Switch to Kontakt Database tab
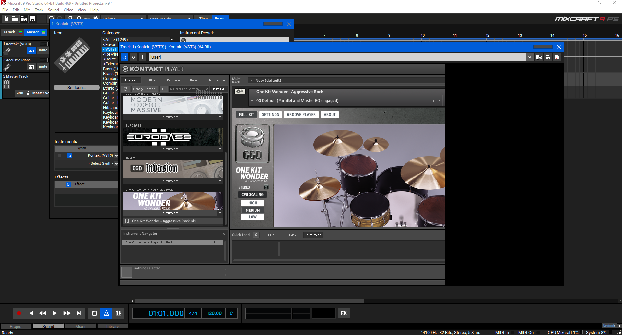Image resolution: width=622 pixels, height=335 pixels. pyautogui.click(x=173, y=81)
